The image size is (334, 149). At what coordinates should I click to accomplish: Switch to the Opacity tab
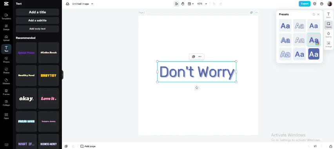pos(329,35)
